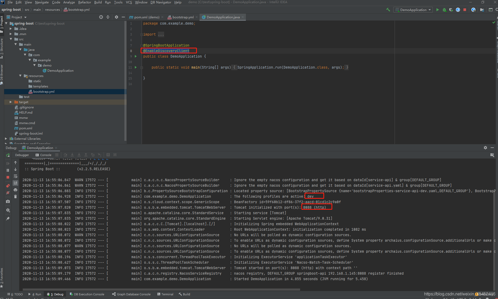This screenshot has height=299, width=498.
Task: Hide the Project panel
Action: point(123,17)
